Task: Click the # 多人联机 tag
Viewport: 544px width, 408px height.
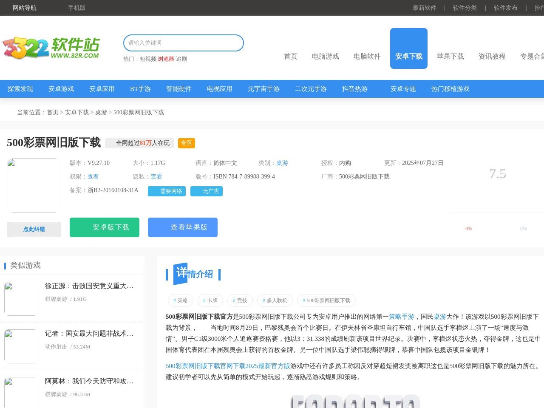Action: coord(275,300)
